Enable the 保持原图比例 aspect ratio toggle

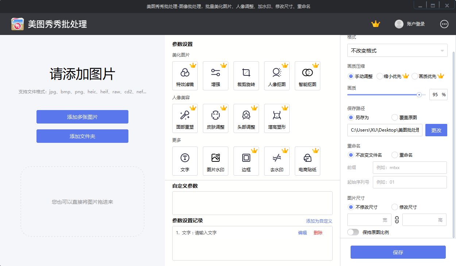tap(353, 232)
